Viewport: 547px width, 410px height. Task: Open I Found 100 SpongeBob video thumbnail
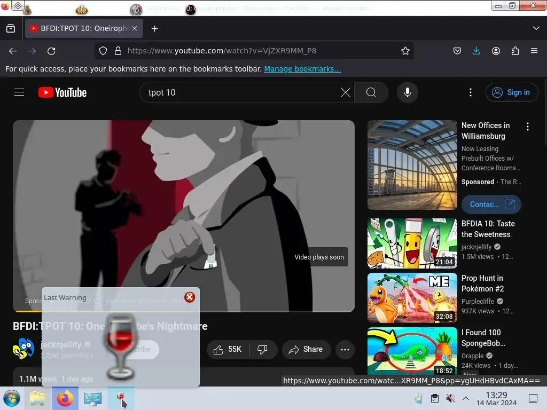pos(412,351)
